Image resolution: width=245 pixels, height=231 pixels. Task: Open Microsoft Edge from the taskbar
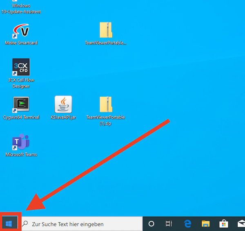click(x=188, y=224)
